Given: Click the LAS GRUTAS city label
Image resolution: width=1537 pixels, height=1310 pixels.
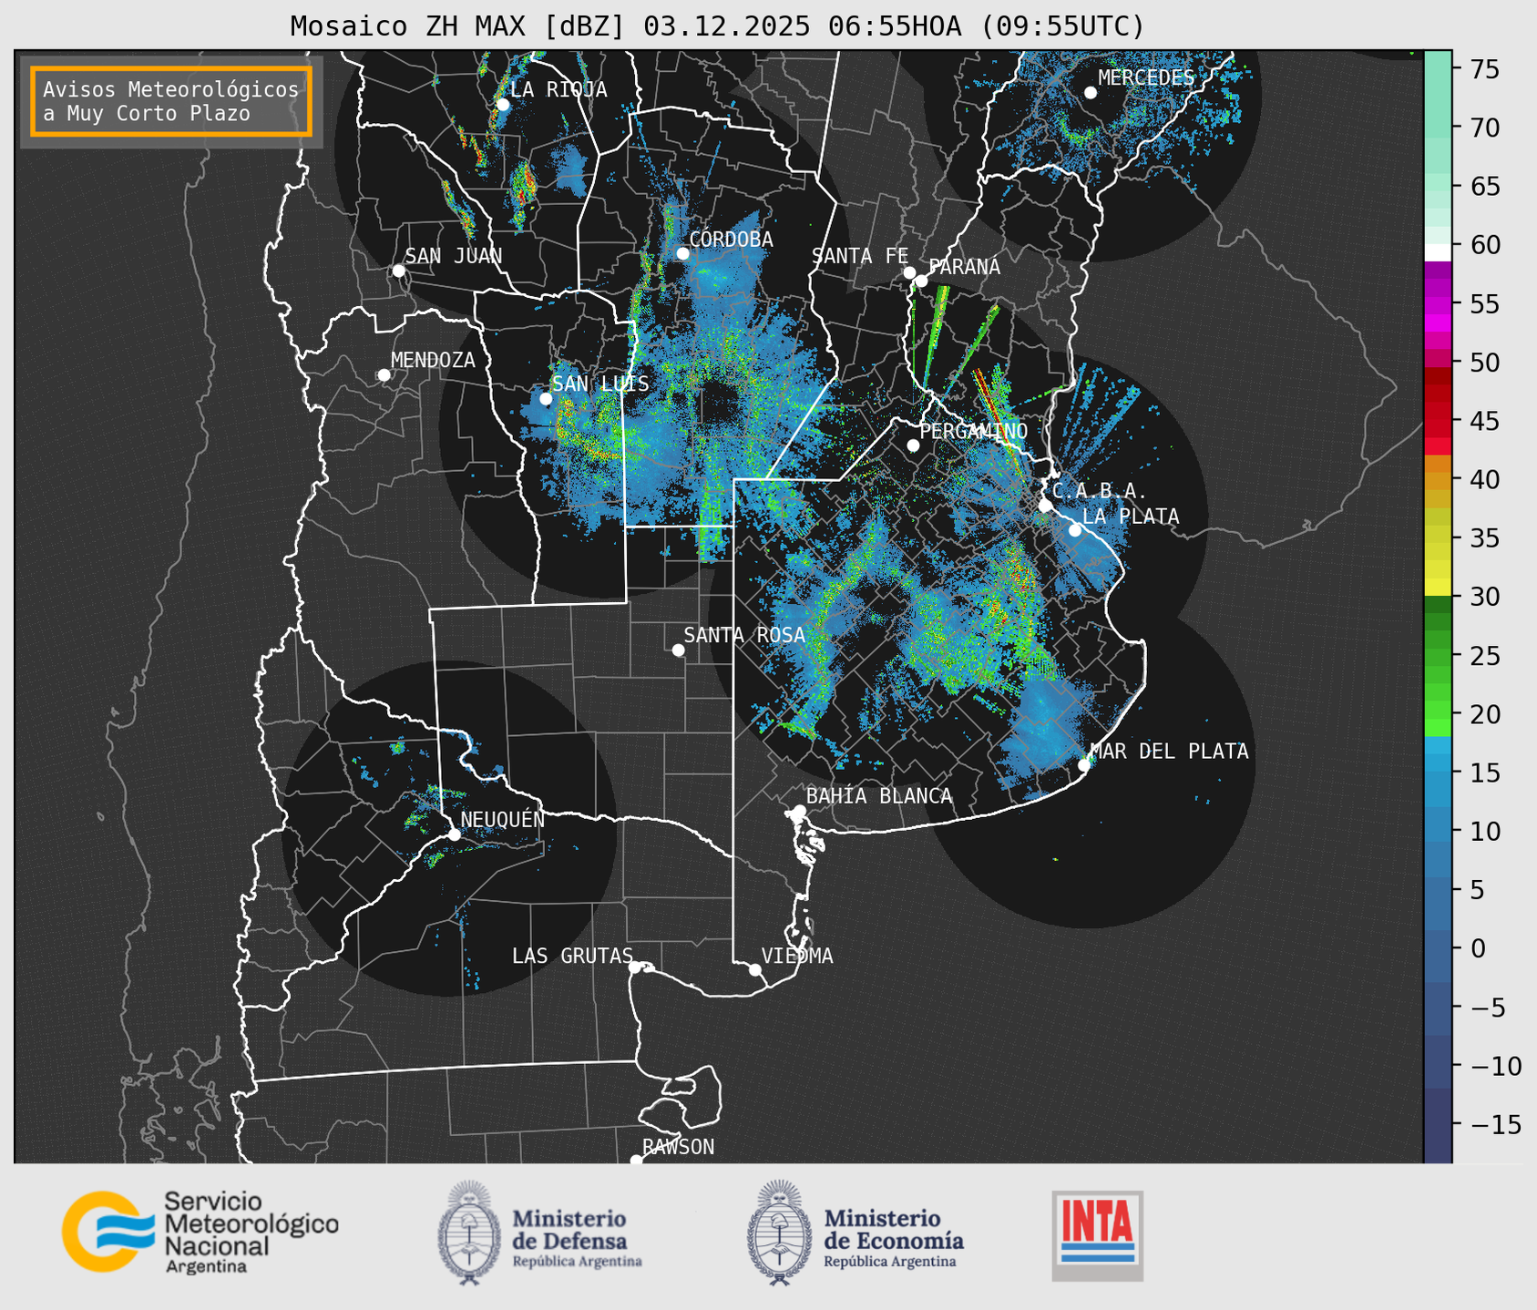Looking at the screenshot, I should click(572, 956).
